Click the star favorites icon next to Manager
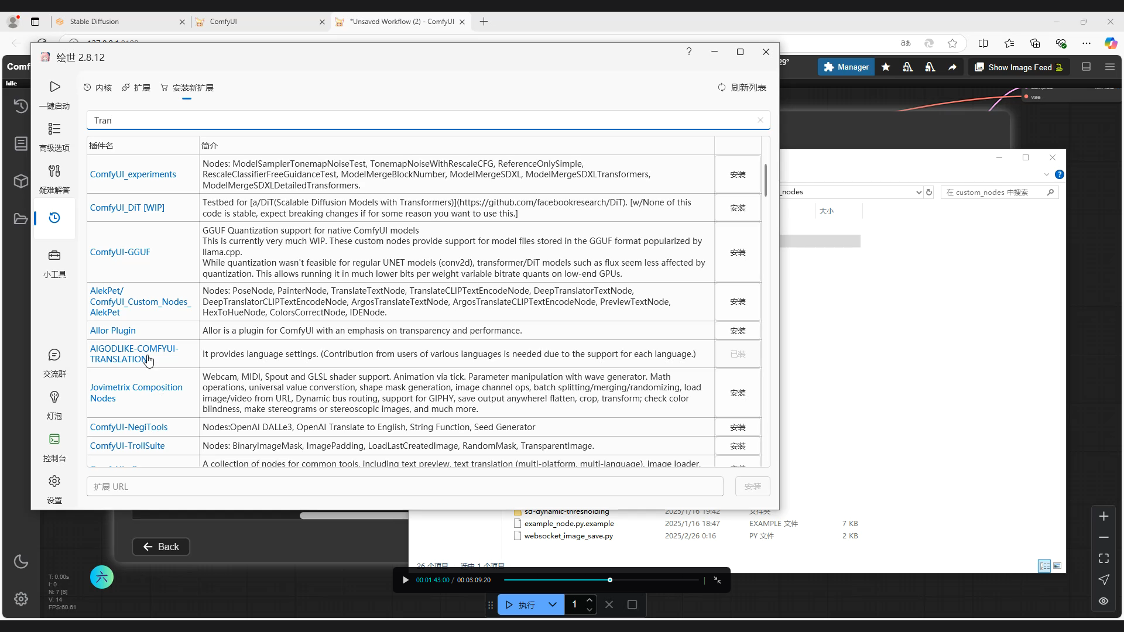 click(886, 67)
